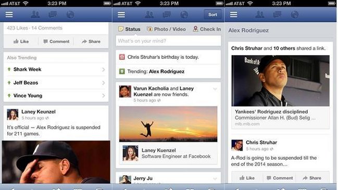Tap the green trending arrow icon in middle screen
This screenshot has height=190, width=338.
122,71
